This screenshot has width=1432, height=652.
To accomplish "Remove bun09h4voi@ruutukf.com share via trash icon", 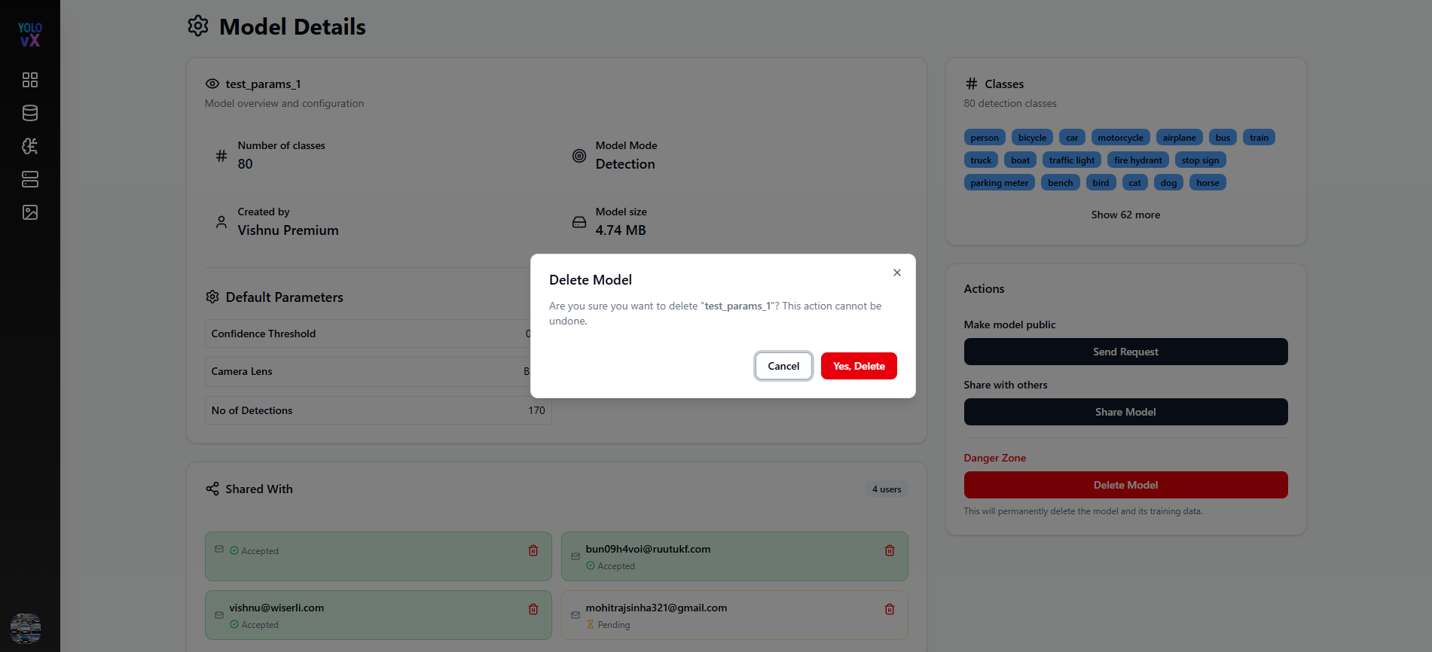I will point(890,550).
